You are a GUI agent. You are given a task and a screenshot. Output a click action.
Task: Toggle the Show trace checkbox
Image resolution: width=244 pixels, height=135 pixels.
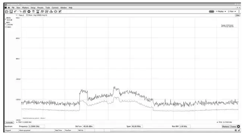tap(27, 15)
